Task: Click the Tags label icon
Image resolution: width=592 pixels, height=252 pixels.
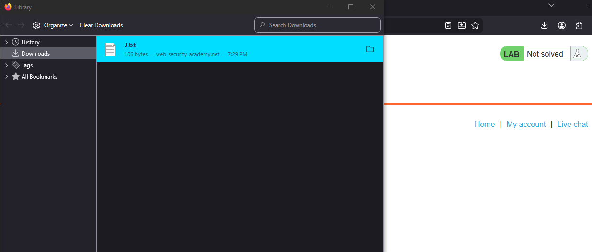Action: 16,65
